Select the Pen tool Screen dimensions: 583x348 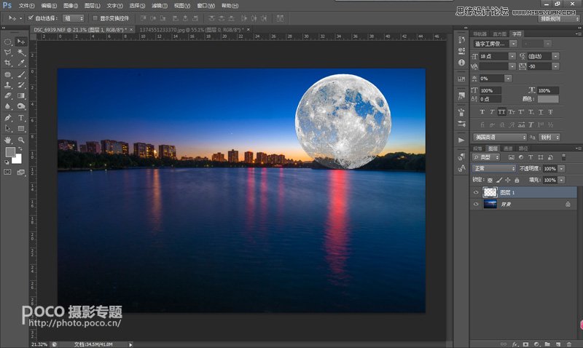8,118
